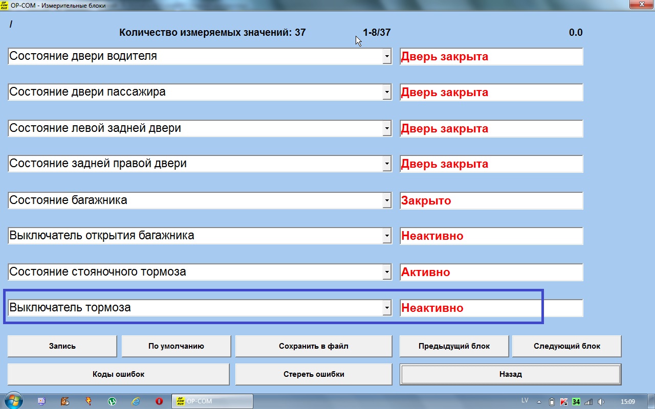This screenshot has height=409, width=655.
Task: Switch to the OP-COM taskbar item
Action: click(x=212, y=401)
